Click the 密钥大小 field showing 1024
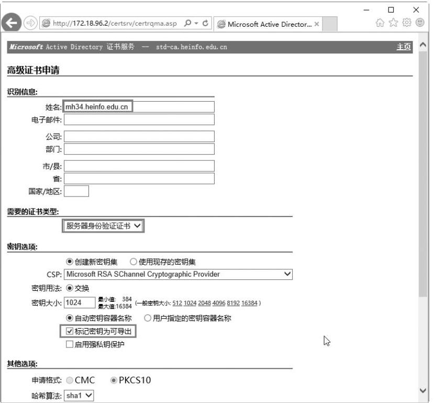 pyautogui.click(x=80, y=303)
